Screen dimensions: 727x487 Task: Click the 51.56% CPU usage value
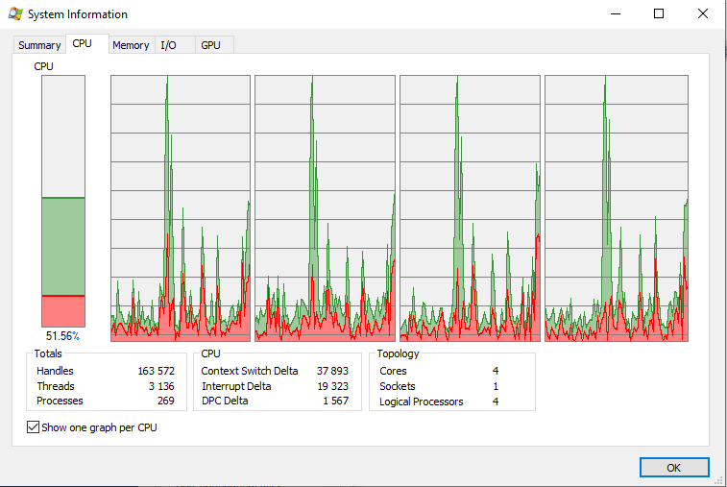pos(62,336)
